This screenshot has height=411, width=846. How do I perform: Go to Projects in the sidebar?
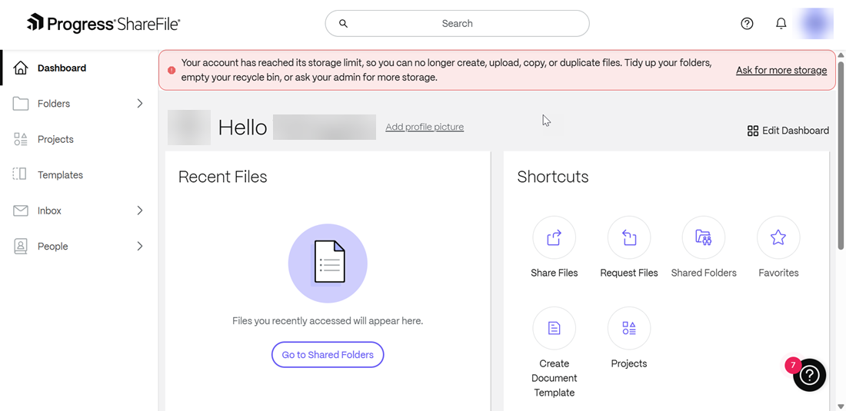[x=55, y=140]
